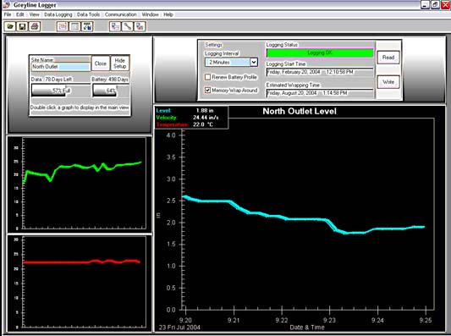Click the 'Double click a graph' hint text
This screenshot has width=451, height=336.
80,107
